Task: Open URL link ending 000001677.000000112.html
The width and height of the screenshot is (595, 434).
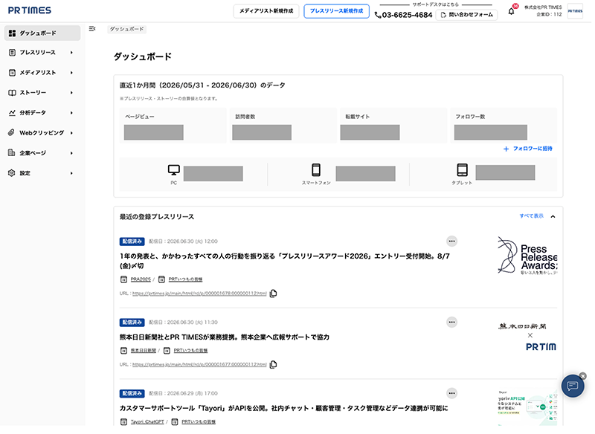Action: coord(199,365)
